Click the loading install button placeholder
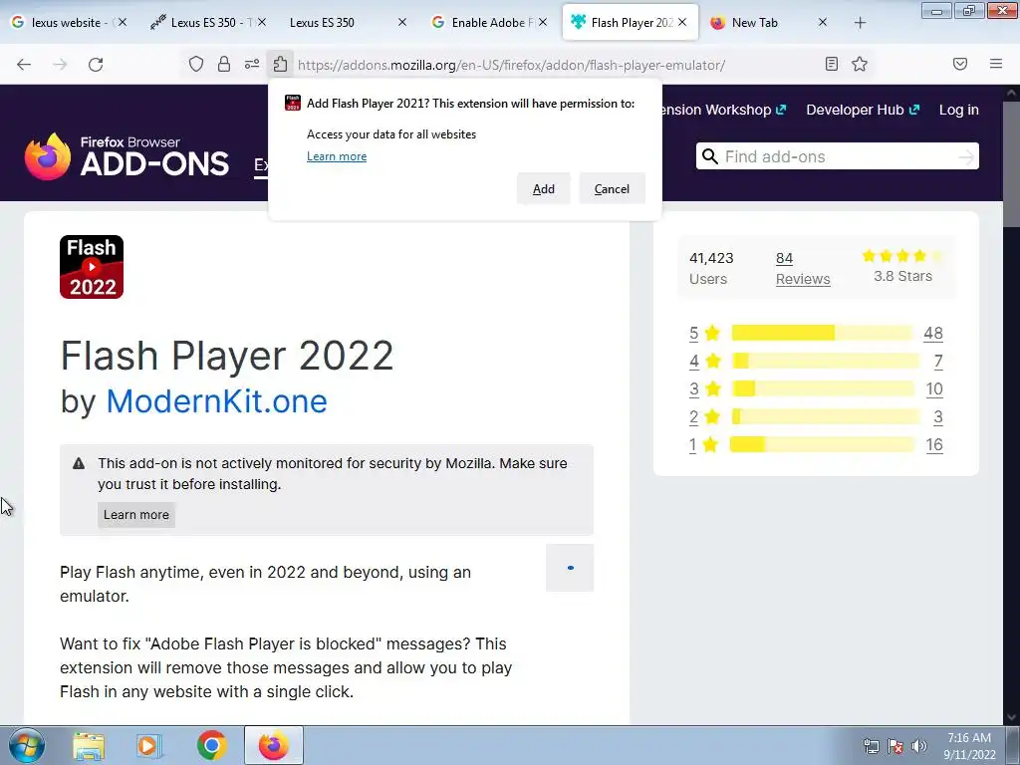Viewport: 1020px width, 765px height. [570, 568]
